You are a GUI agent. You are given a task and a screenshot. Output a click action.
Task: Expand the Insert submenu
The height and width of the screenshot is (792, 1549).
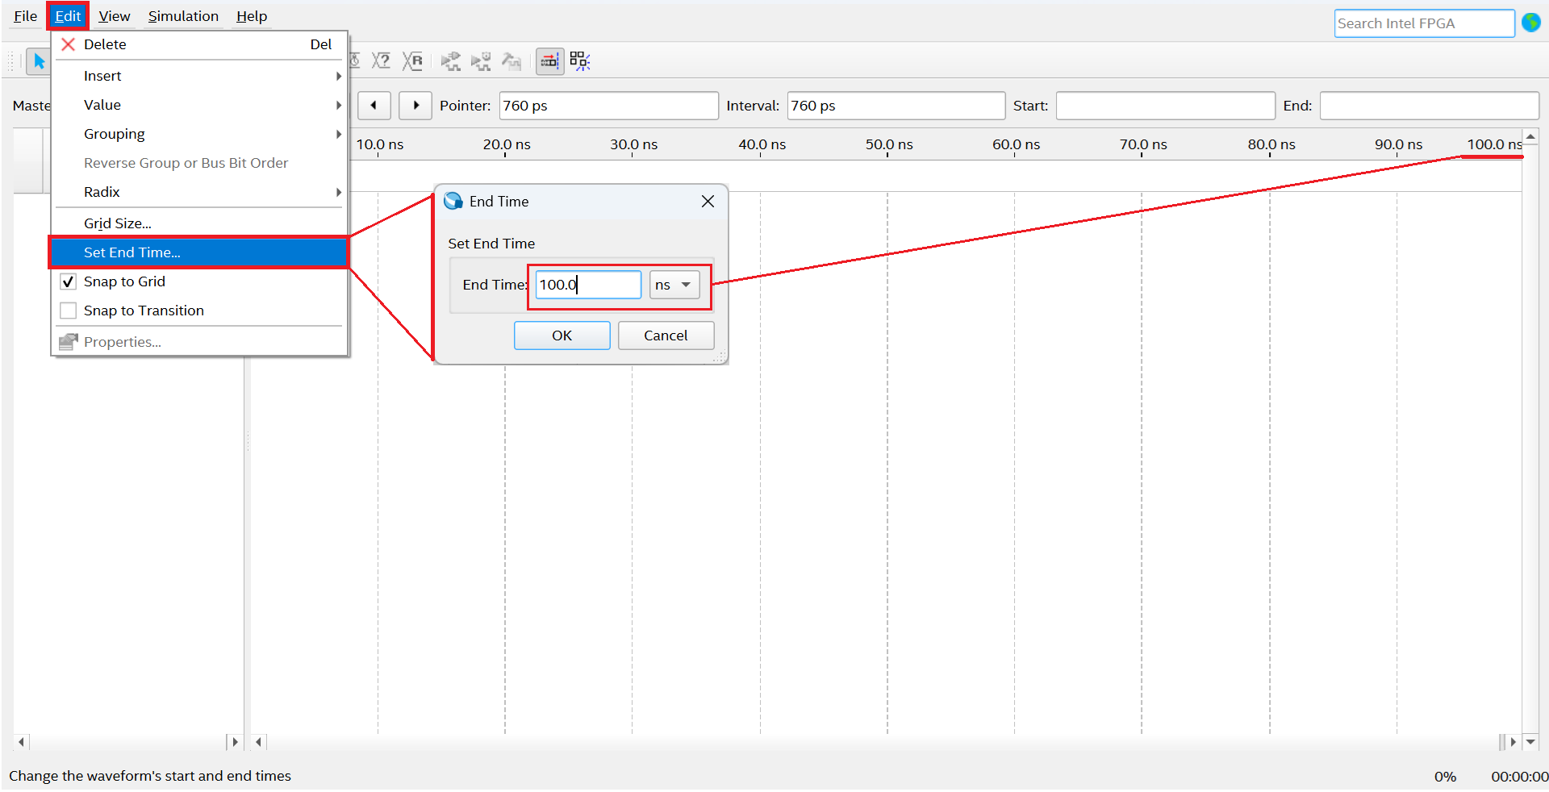(x=199, y=76)
